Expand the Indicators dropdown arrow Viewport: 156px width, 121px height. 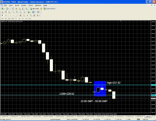(x=31, y=12)
